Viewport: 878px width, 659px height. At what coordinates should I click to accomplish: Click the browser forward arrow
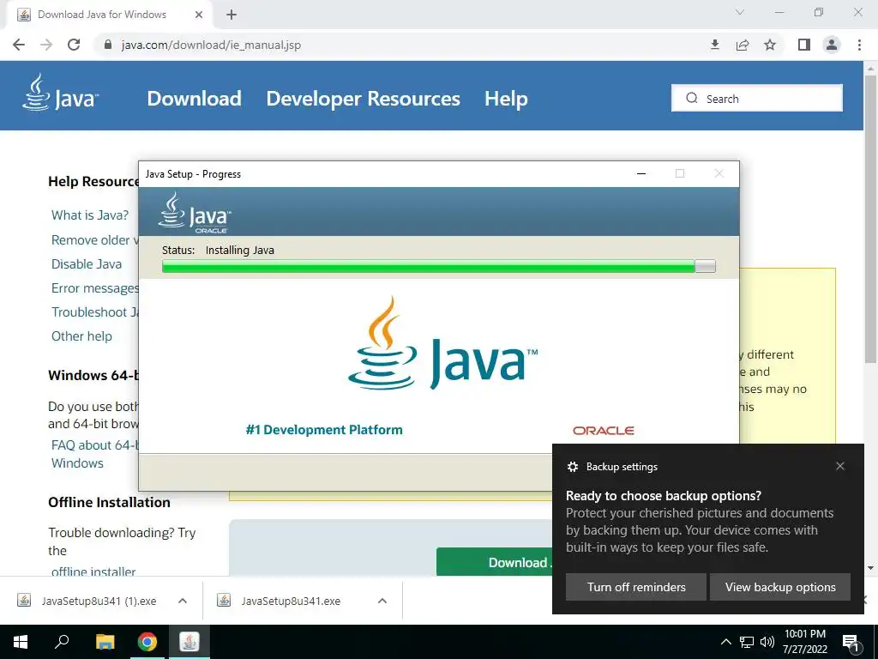tap(46, 45)
